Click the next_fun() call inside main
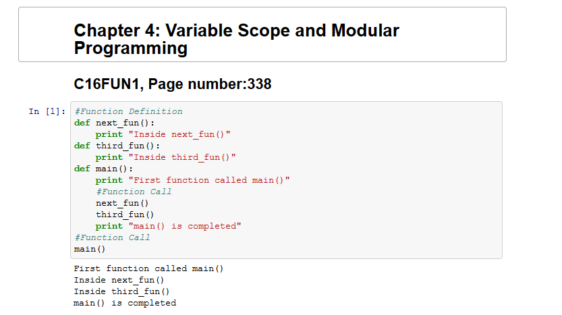 pyautogui.click(x=122, y=203)
